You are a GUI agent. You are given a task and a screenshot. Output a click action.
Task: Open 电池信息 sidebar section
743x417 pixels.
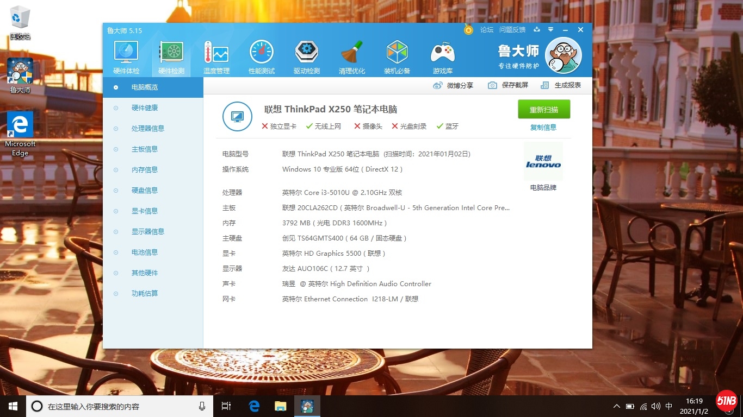click(x=144, y=252)
